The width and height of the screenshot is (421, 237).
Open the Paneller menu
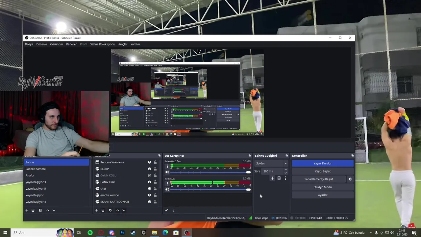click(71, 44)
